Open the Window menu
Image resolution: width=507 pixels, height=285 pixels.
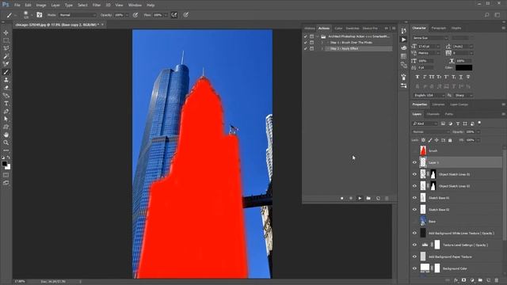135,6
